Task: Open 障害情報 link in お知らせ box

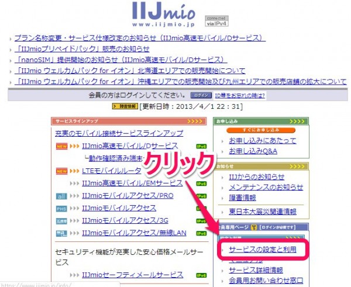Action: (242, 198)
